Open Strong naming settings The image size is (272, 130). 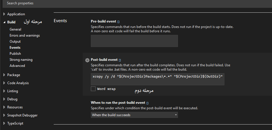click(x=21, y=60)
